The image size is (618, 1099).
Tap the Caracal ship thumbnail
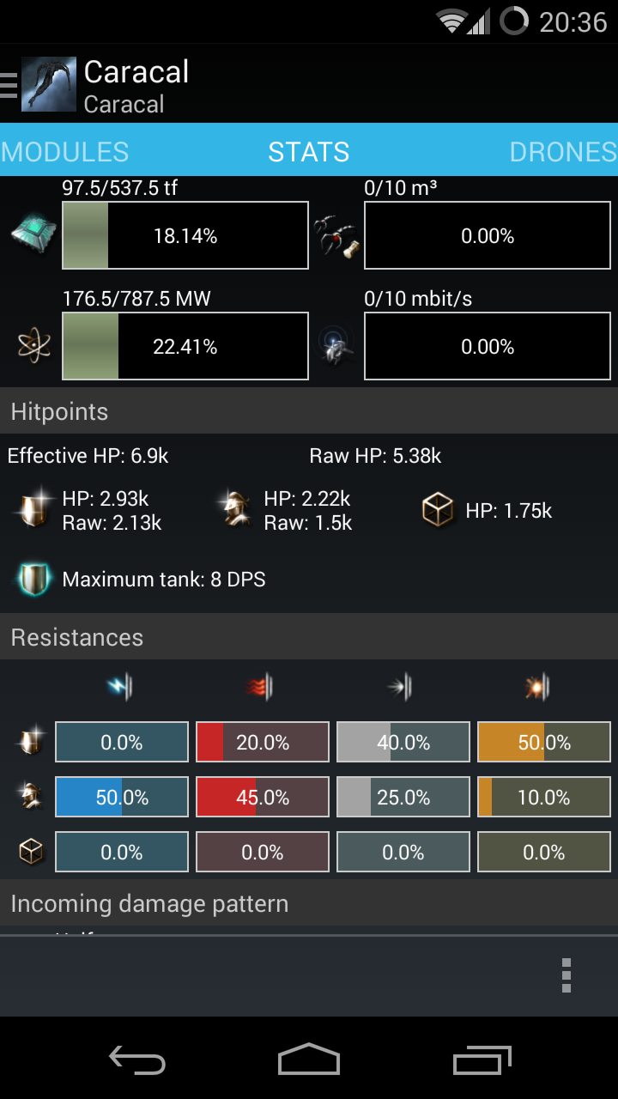(x=49, y=84)
